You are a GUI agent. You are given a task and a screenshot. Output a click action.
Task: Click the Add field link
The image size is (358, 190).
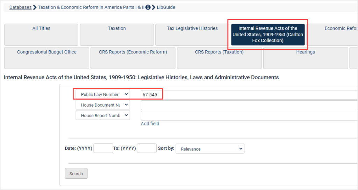(150, 124)
